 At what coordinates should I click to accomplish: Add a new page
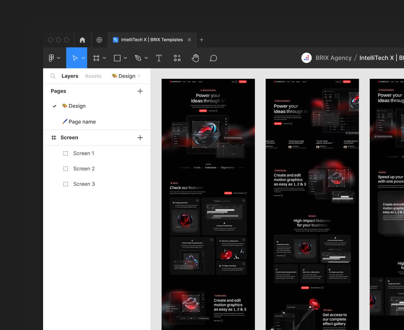point(140,91)
